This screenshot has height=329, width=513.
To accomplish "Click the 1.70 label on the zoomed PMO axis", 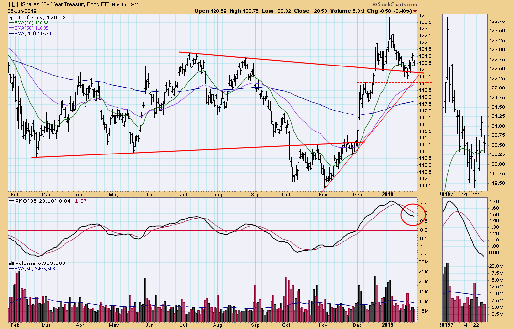I will tap(494, 202).
